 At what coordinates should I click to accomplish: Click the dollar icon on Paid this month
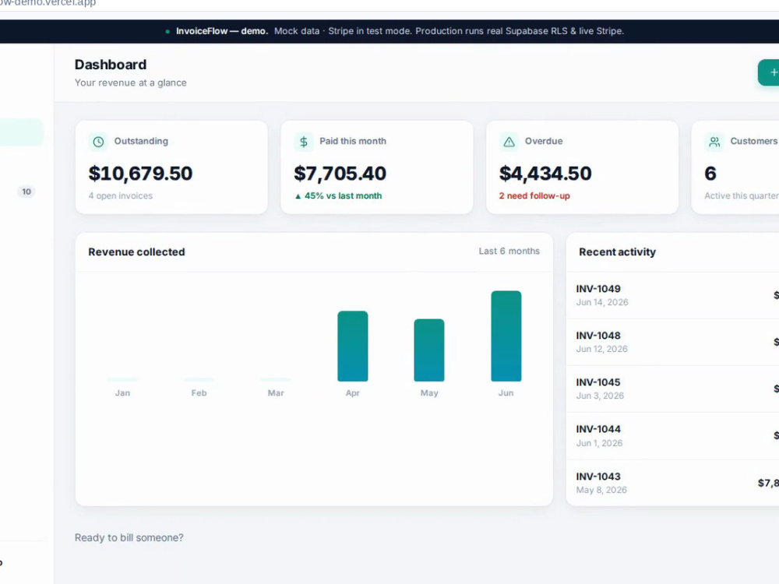pos(304,142)
